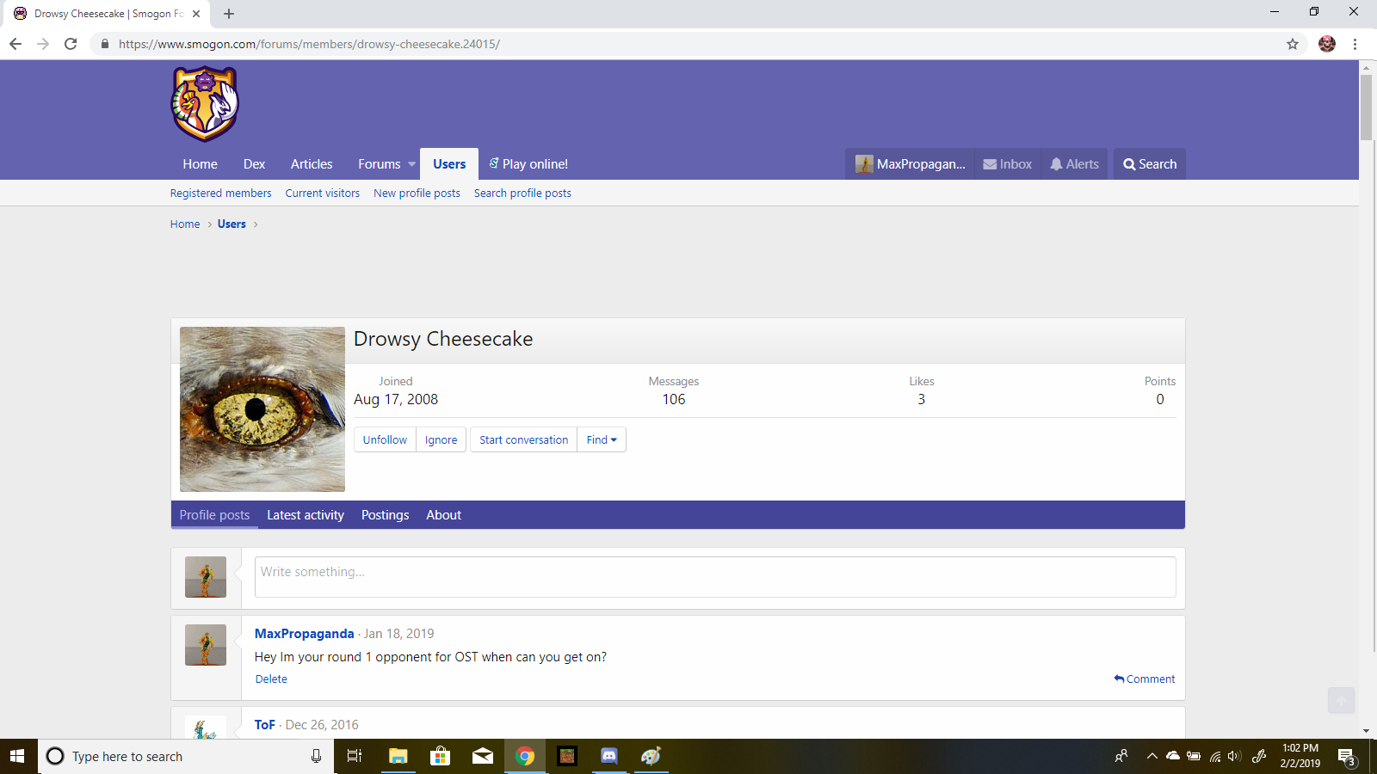This screenshot has width=1377, height=774.
Task: Bookmark this page with star icon
Action: [x=1292, y=44]
